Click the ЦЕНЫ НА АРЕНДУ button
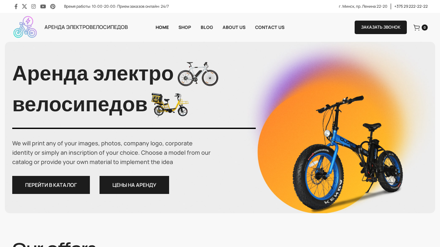The image size is (440, 247). pyautogui.click(x=134, y=185)
